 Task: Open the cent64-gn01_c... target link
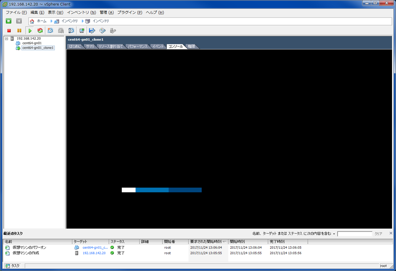(95, 248)
